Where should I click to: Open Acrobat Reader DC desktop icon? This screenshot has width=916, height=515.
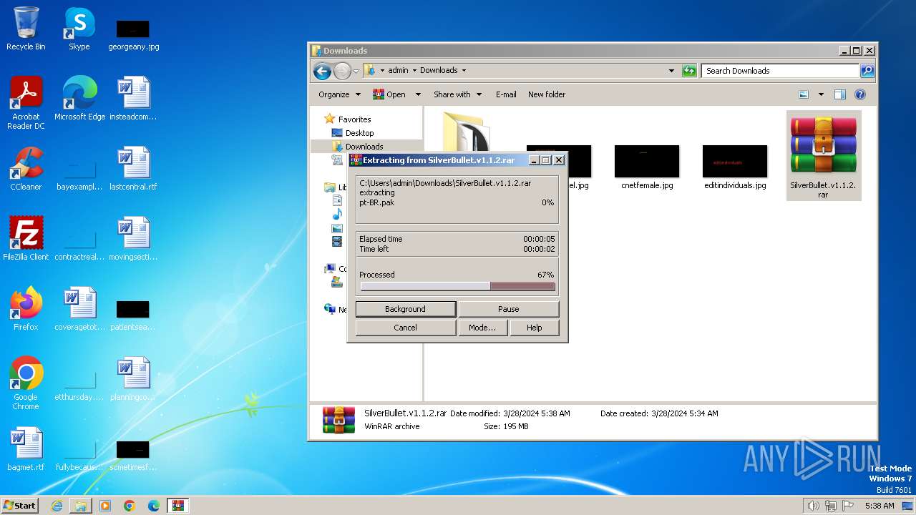click(26, 103)
